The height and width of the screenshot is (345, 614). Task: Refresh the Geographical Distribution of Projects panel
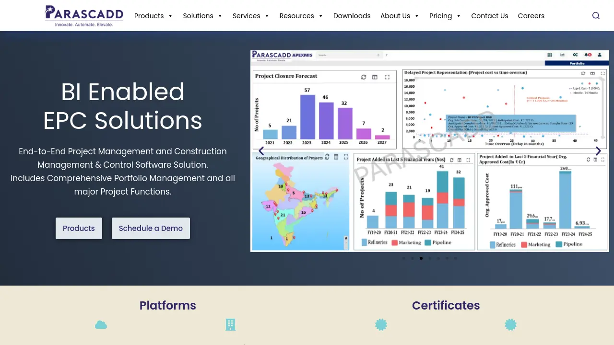327,157
